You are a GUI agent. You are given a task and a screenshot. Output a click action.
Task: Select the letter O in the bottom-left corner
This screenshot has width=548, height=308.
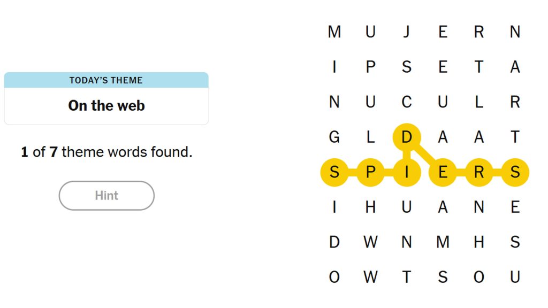334,277
